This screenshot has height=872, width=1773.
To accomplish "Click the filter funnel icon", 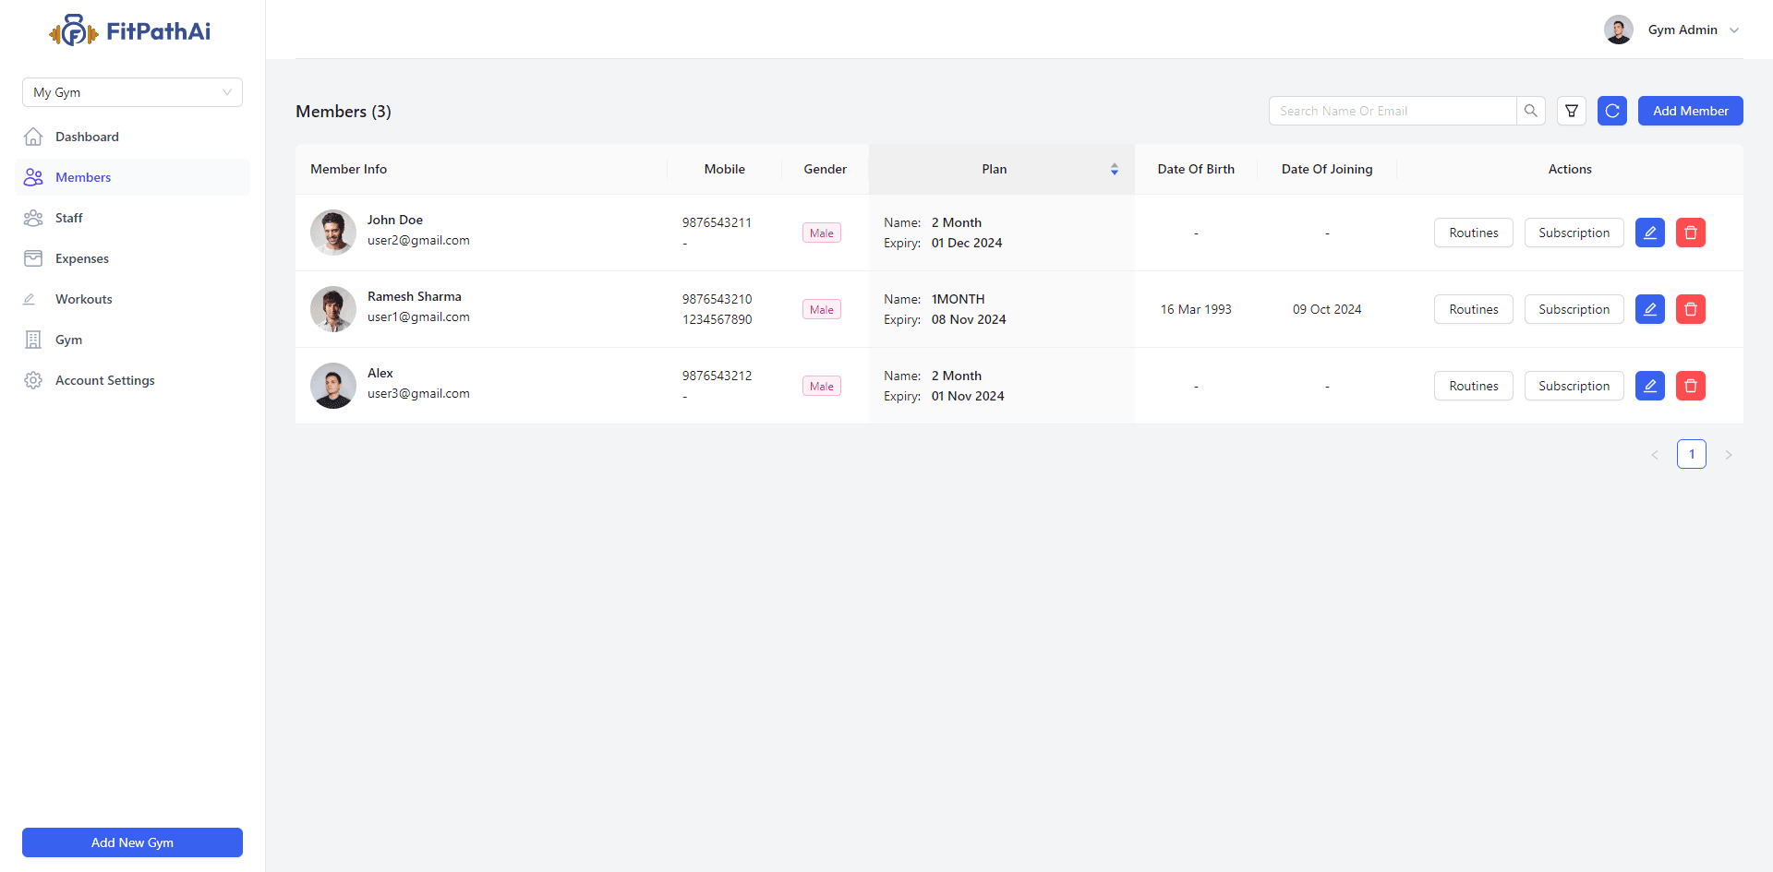I will point(1571,111).
